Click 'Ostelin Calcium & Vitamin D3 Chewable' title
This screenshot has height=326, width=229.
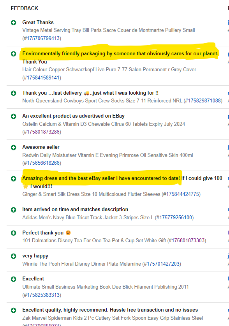pyautogui.click(x=104, y=124)
